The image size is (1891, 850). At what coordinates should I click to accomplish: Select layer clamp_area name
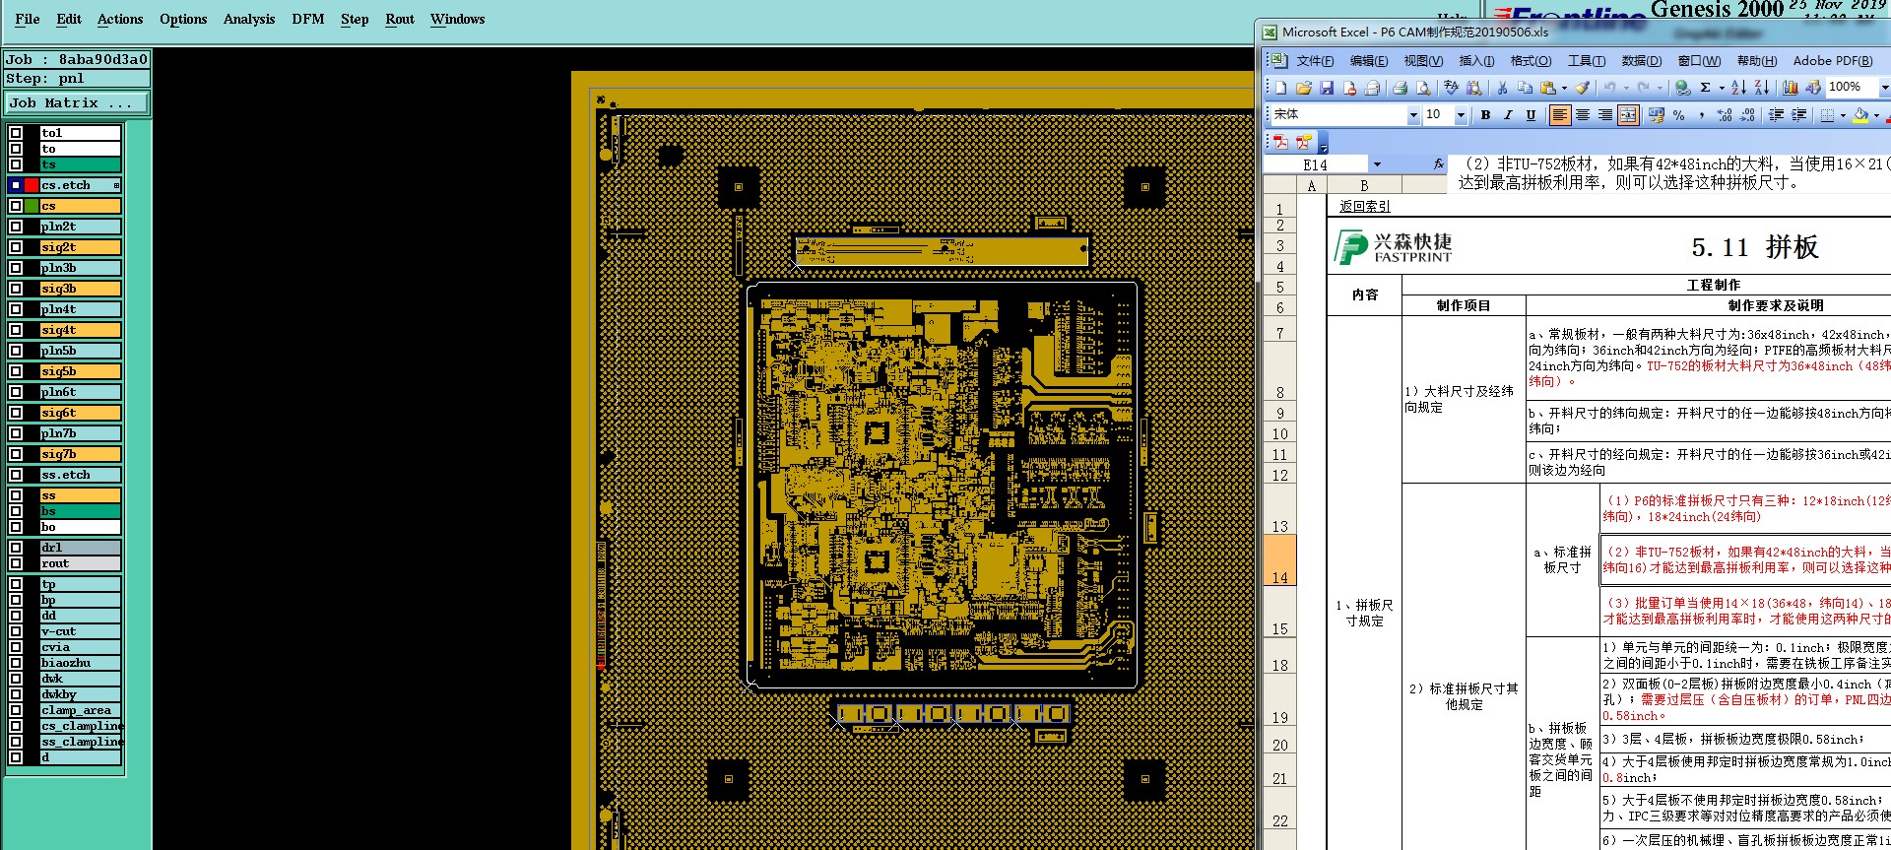(81, 710)
